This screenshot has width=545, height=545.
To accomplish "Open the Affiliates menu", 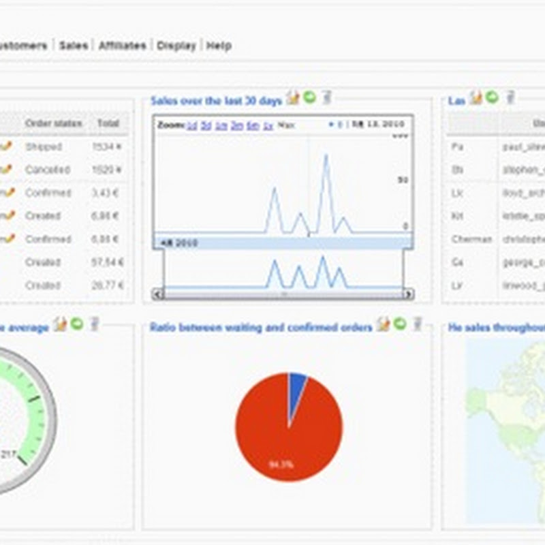I will click(123, 46).
